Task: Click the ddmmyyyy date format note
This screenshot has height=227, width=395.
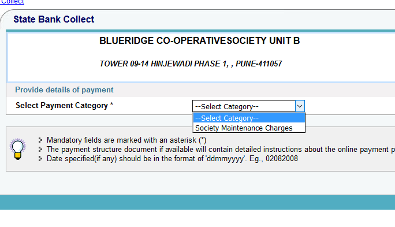Action: point(172,159)
